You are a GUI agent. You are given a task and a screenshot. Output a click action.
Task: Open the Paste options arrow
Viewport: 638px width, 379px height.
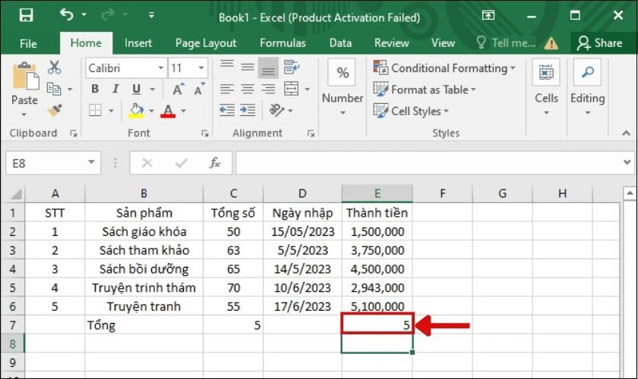point(24,115)
